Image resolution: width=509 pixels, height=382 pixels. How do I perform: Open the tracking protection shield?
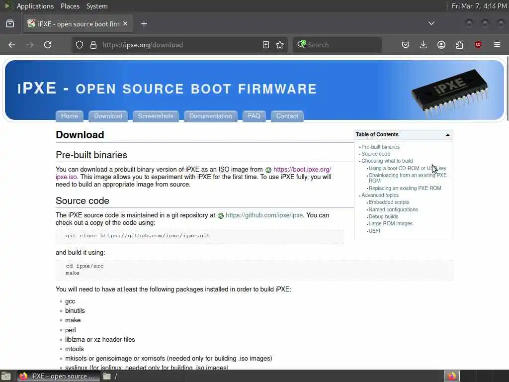pyautogui.click(x=80, y=45)
